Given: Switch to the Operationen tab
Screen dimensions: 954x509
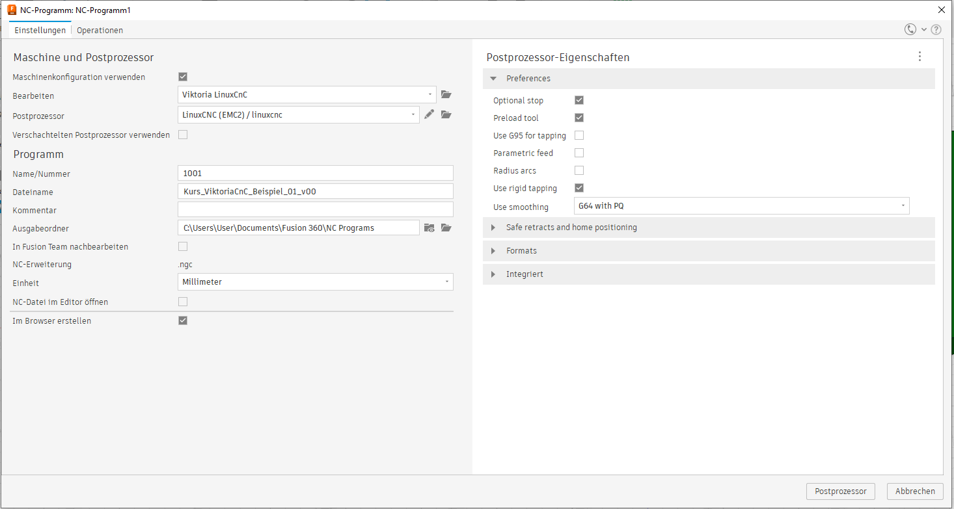Looking at the screenshot, I should pos(100,31).
